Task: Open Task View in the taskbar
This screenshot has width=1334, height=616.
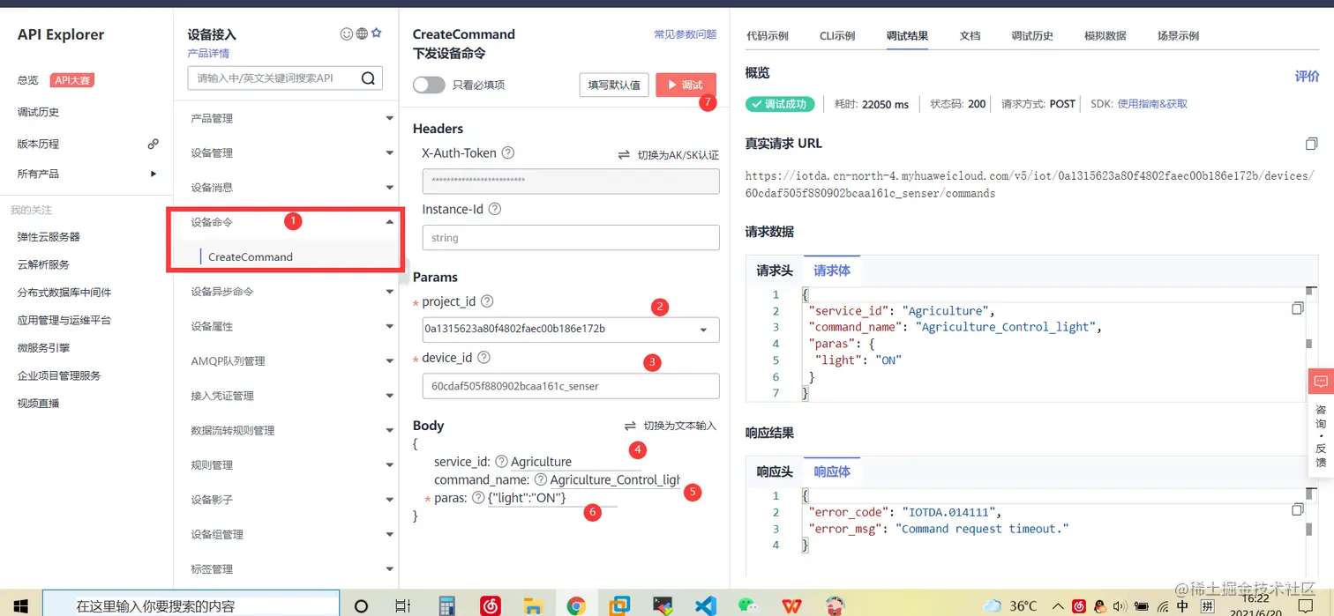Action: pos(402,605)
